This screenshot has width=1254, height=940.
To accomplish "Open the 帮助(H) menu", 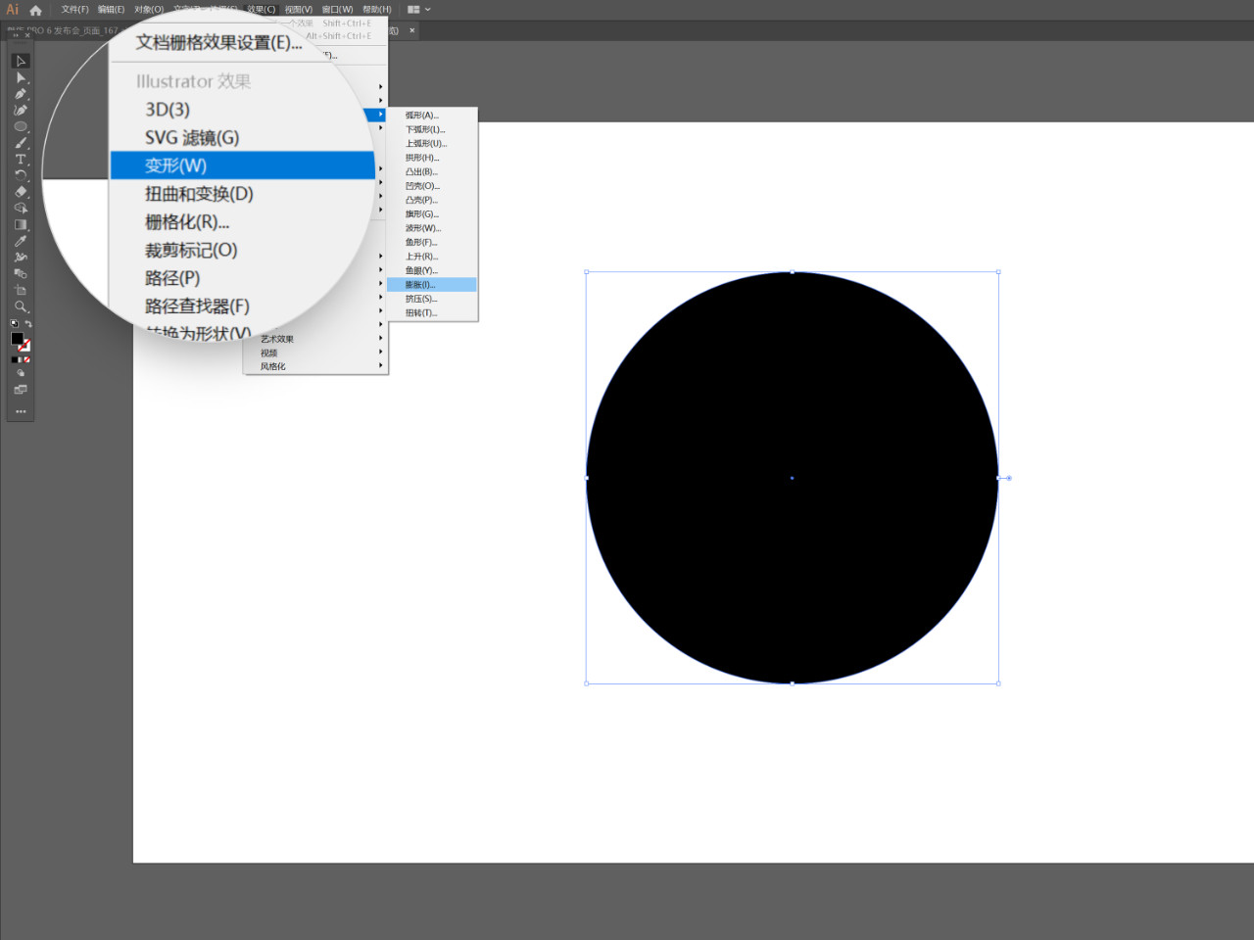I will click(x=376, y=10).
